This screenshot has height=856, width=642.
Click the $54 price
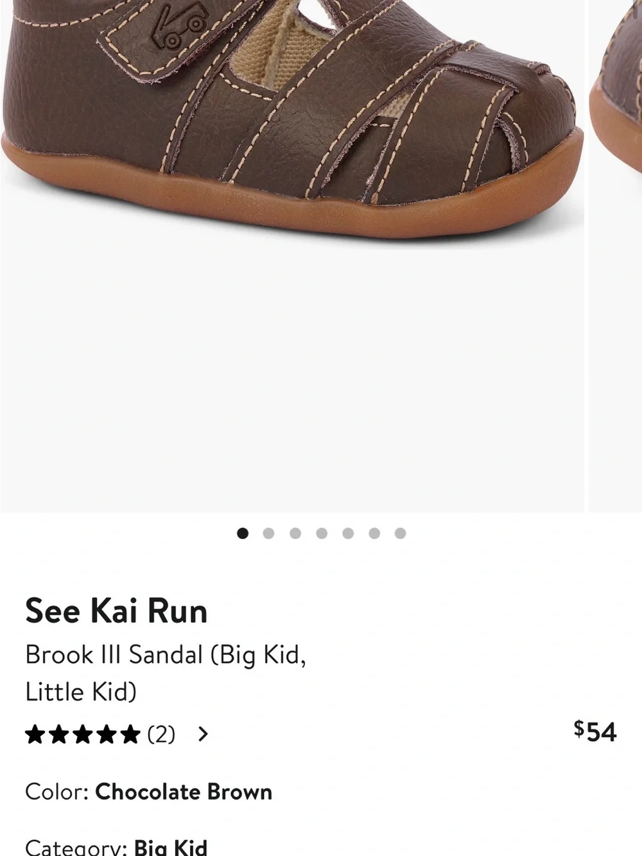(x=595, y=731)
